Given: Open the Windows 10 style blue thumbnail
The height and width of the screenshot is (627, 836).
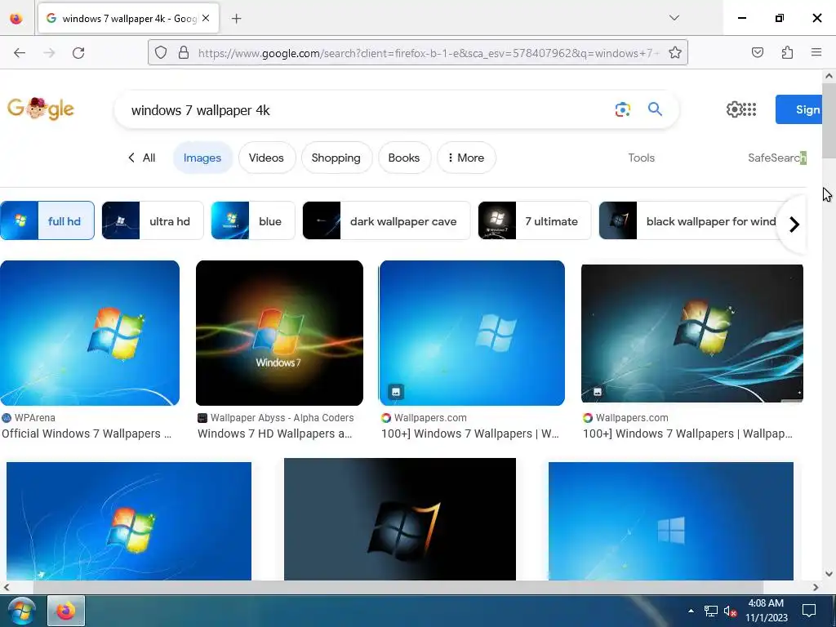Looking at the screenshot, I should click(x=671, y=521).
